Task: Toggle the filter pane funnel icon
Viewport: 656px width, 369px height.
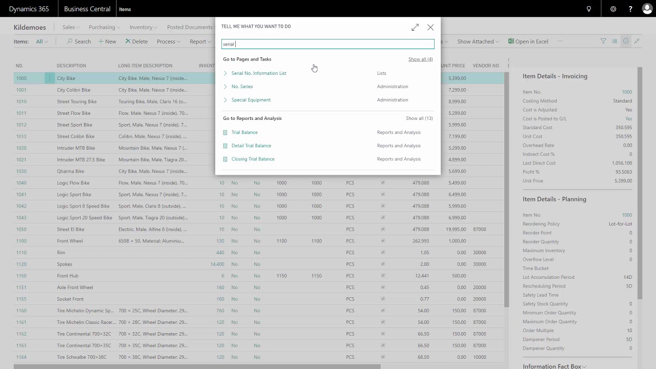Action: (603, 42)
